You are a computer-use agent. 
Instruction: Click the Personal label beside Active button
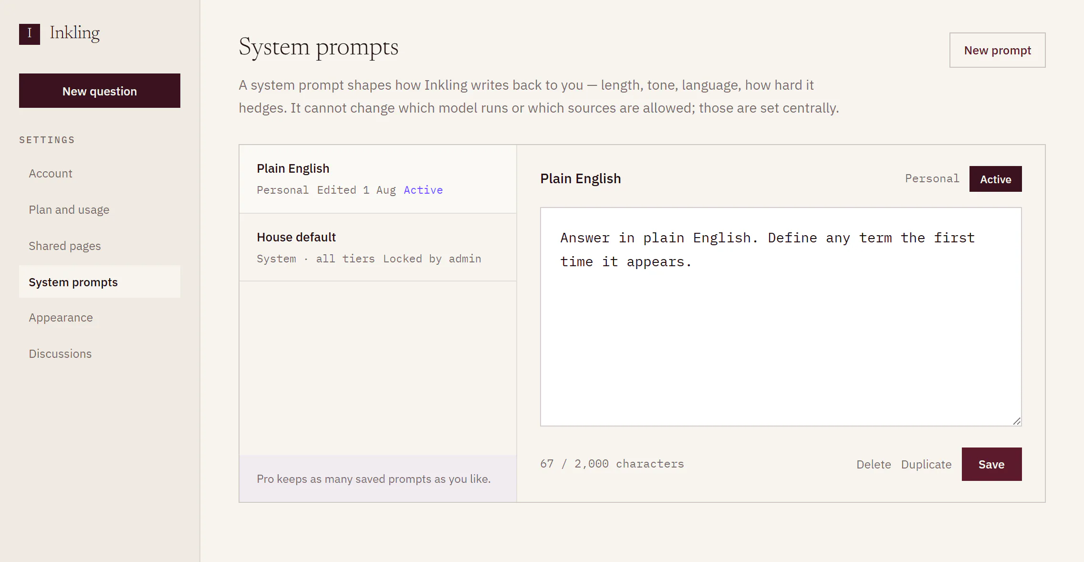click(932, 178)
